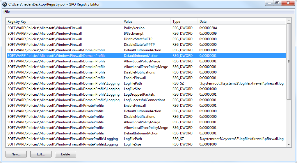Select the DisableStatefulFTP row
The width and height of the screenshot is (297, 163).
[x=146, y=39]
